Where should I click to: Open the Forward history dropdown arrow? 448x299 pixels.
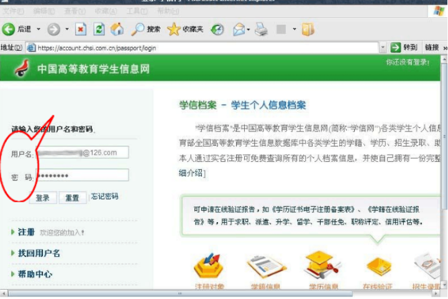[x=67, y=29]
